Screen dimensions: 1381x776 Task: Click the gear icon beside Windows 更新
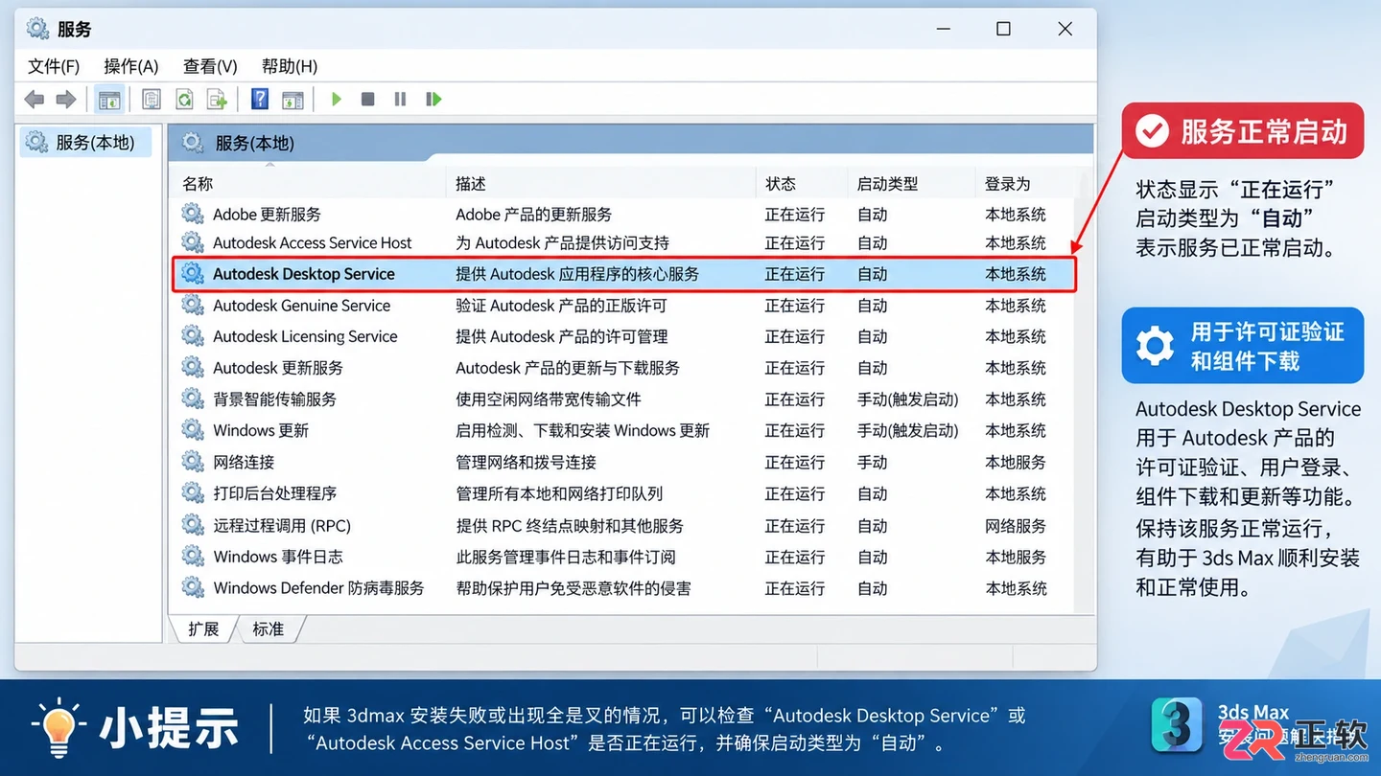click(x=193, y=430)
